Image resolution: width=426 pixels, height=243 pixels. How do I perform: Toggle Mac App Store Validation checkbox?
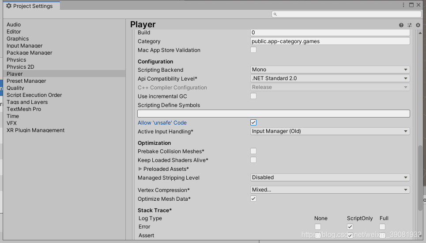click(x=253, y=50)
